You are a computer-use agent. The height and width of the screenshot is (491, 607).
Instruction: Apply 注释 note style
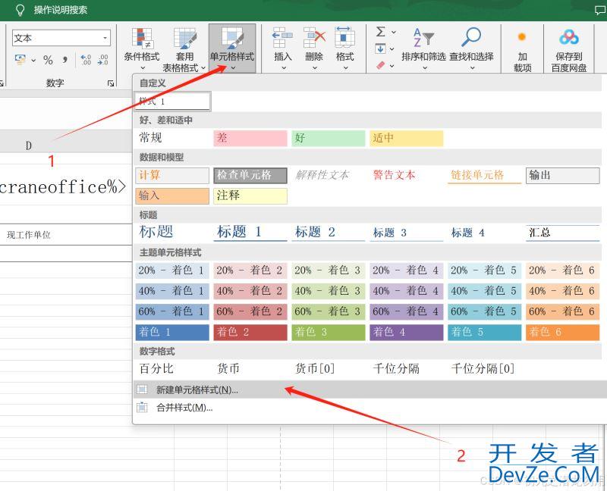tap(250, 195)
